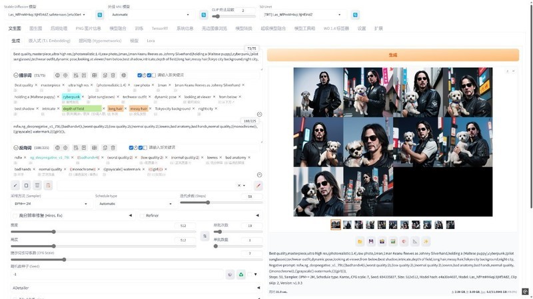The width and height of the screenshot is (533, 299).
Task: Open the Schedule type dropdown
Action: pyautogui.click(x=136, y=204)
